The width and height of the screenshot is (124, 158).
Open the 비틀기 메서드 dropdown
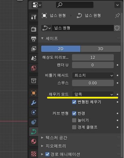coord(93,75)
